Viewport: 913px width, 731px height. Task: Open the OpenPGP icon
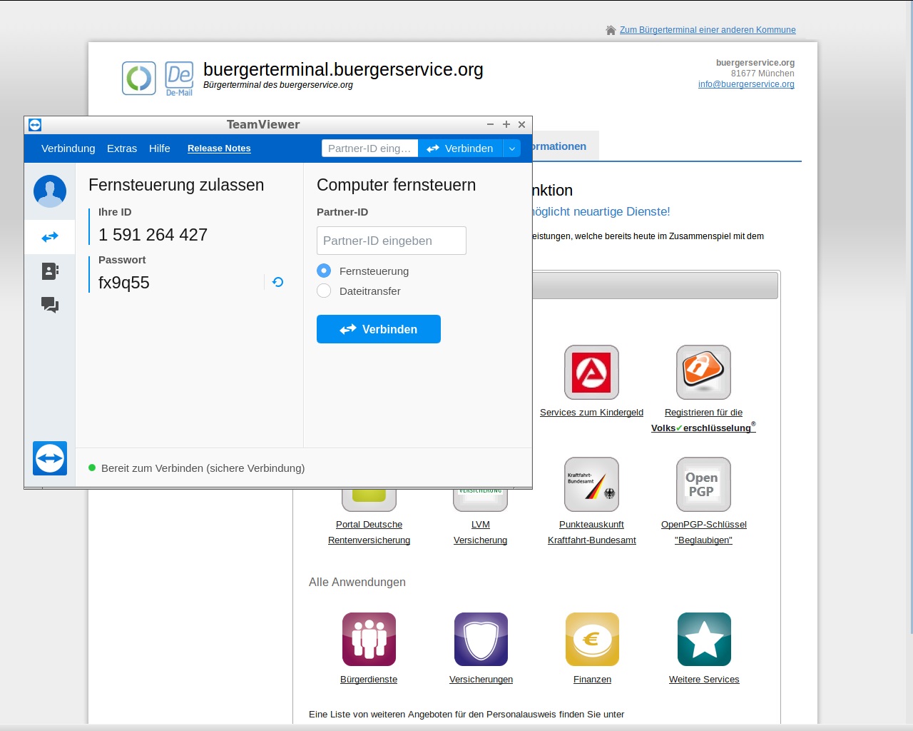703,485
